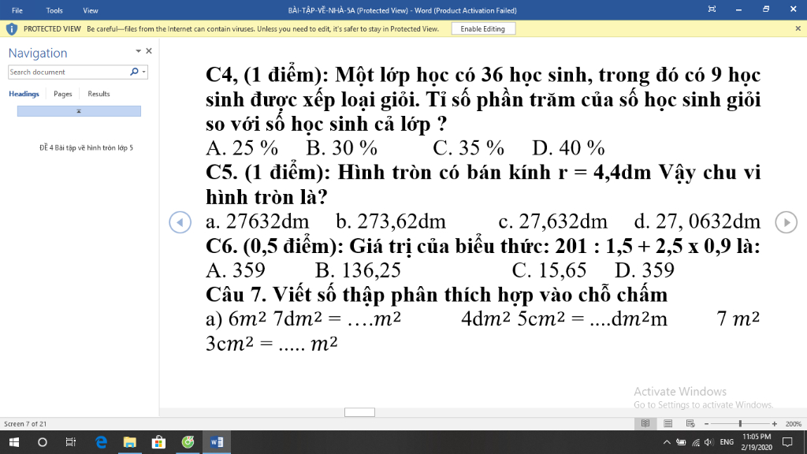Click the zoom slider handle
807x454 pixels.
pyautogui.click(x=740, y=423)
